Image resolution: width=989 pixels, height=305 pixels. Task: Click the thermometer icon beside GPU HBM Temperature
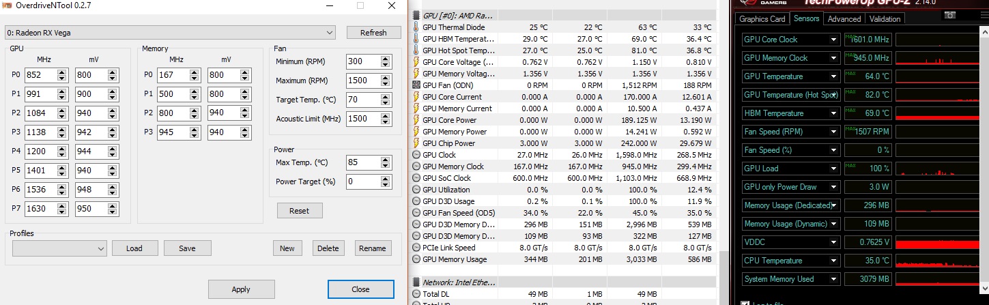click(417, 39)
